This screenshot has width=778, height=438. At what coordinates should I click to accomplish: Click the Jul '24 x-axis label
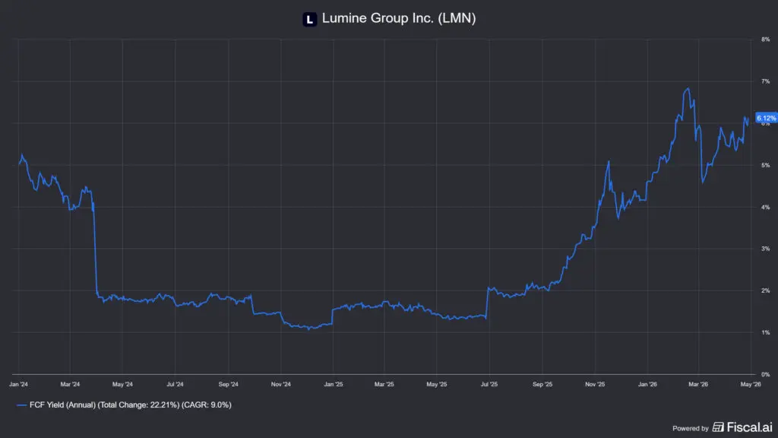[x=175, y=384]
